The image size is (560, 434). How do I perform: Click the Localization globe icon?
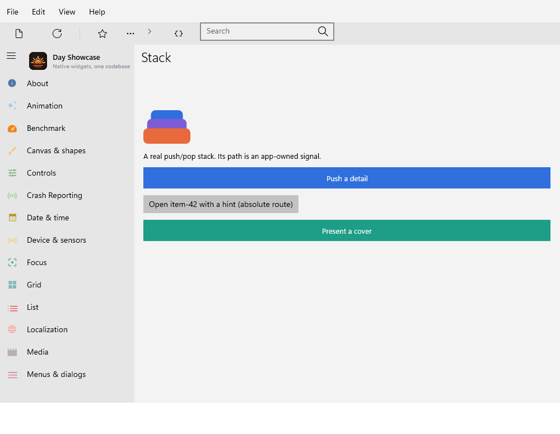(x=12, y=329)
